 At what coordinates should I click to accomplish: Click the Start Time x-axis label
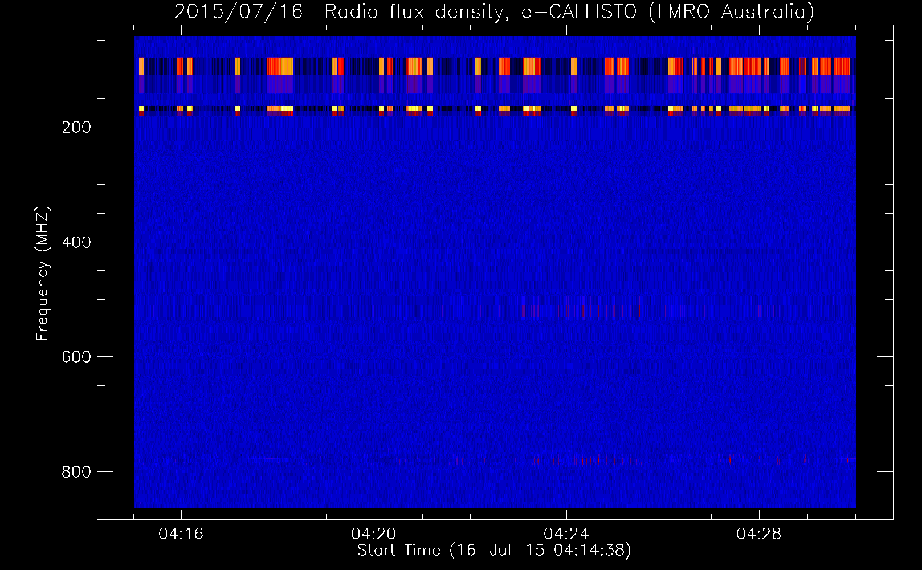494,551
